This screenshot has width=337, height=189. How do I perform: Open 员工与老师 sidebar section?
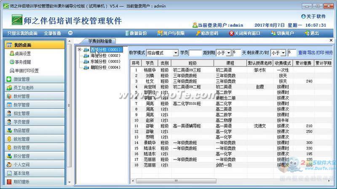[x=35, y=88]
